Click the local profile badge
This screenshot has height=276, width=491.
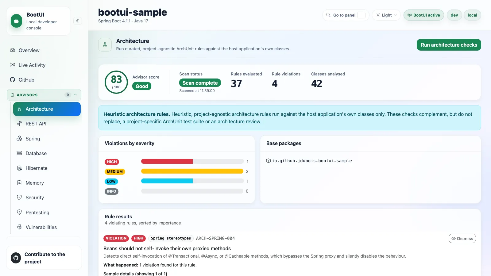[472, 15]
